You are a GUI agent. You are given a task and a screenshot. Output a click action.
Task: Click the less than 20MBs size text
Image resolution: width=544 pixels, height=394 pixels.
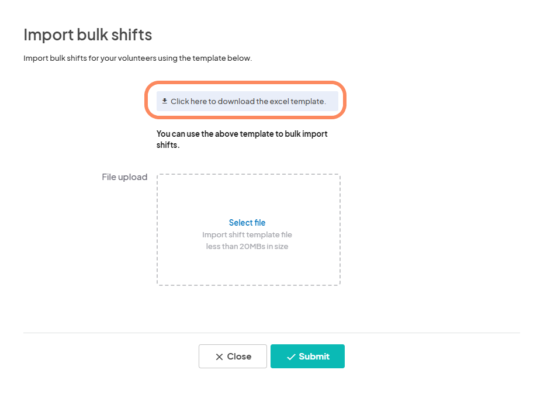click(247, 247)
